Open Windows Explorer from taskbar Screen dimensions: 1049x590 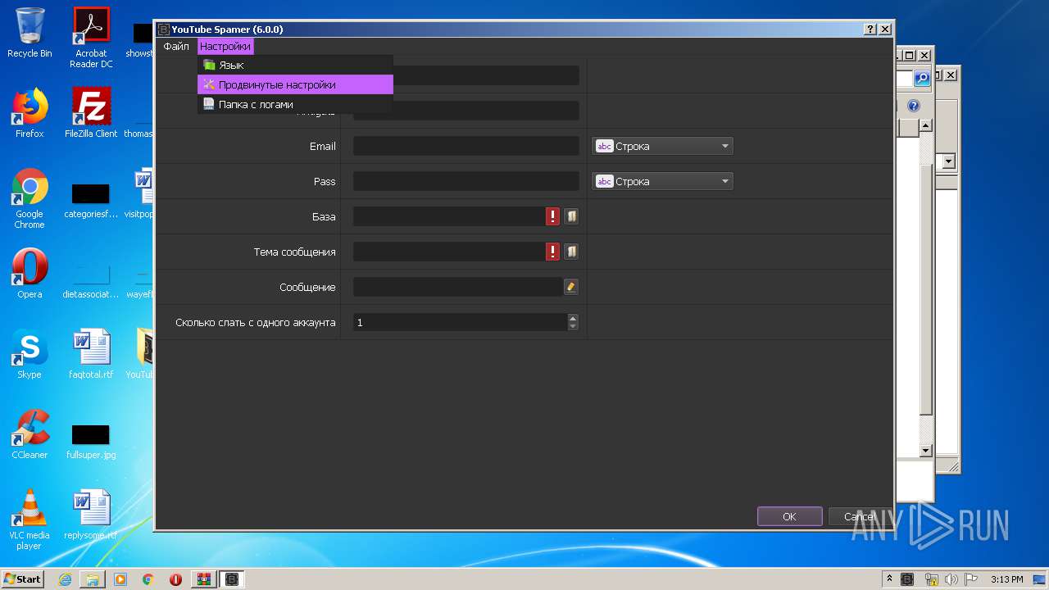click(x=93, y=579)
